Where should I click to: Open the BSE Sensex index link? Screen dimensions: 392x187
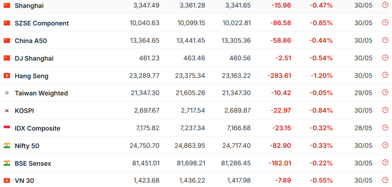pyautogui.click(x=33, y=163)
